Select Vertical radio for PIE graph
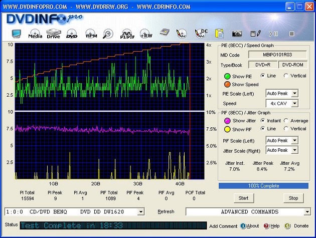This screenshot has height=238, width=316. pyautogui.click(x=286, y=76)
